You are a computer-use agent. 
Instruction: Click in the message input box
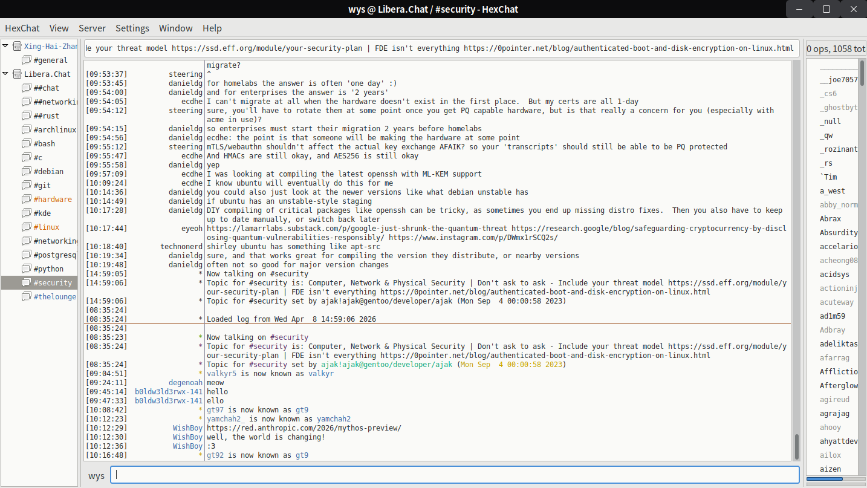(x=453, y=475)
